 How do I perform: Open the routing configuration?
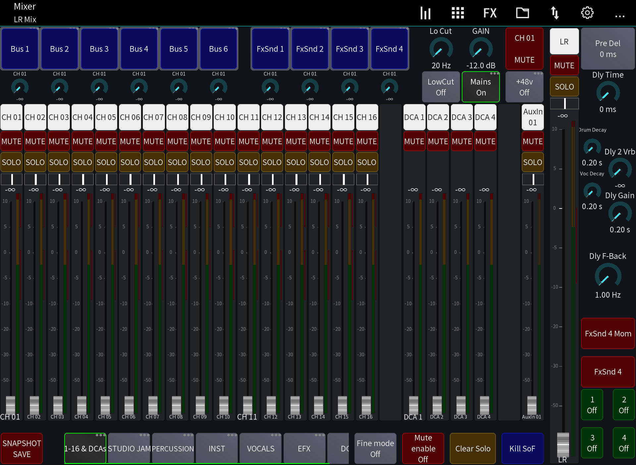tap(555, 13)
